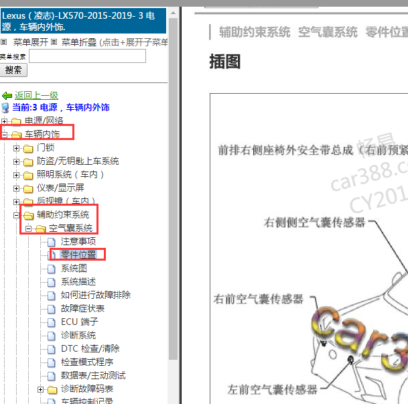Collapse the 空气囊系统 node
408x404 pixels.
tap(28, 229)
